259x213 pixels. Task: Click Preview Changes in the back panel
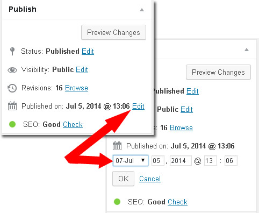(218, 72)
